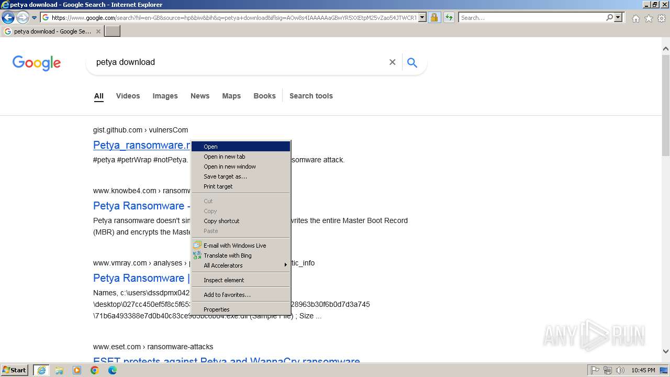Click the www.eset.com › ransomware-attacks breadcrumb
Screen dimensions: 670x377
153,347
